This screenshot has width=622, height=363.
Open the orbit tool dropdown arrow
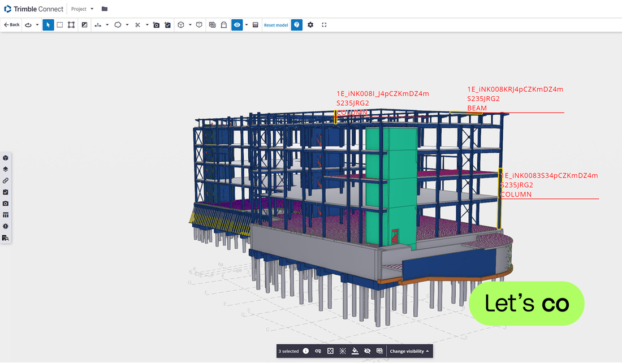click(37, 25)
